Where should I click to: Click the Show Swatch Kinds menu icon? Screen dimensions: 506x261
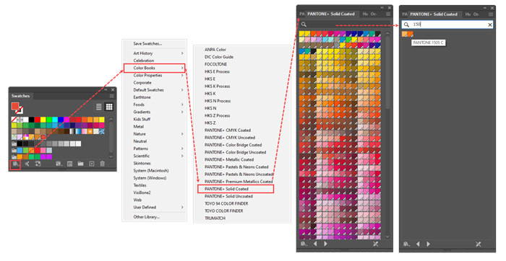59,164
